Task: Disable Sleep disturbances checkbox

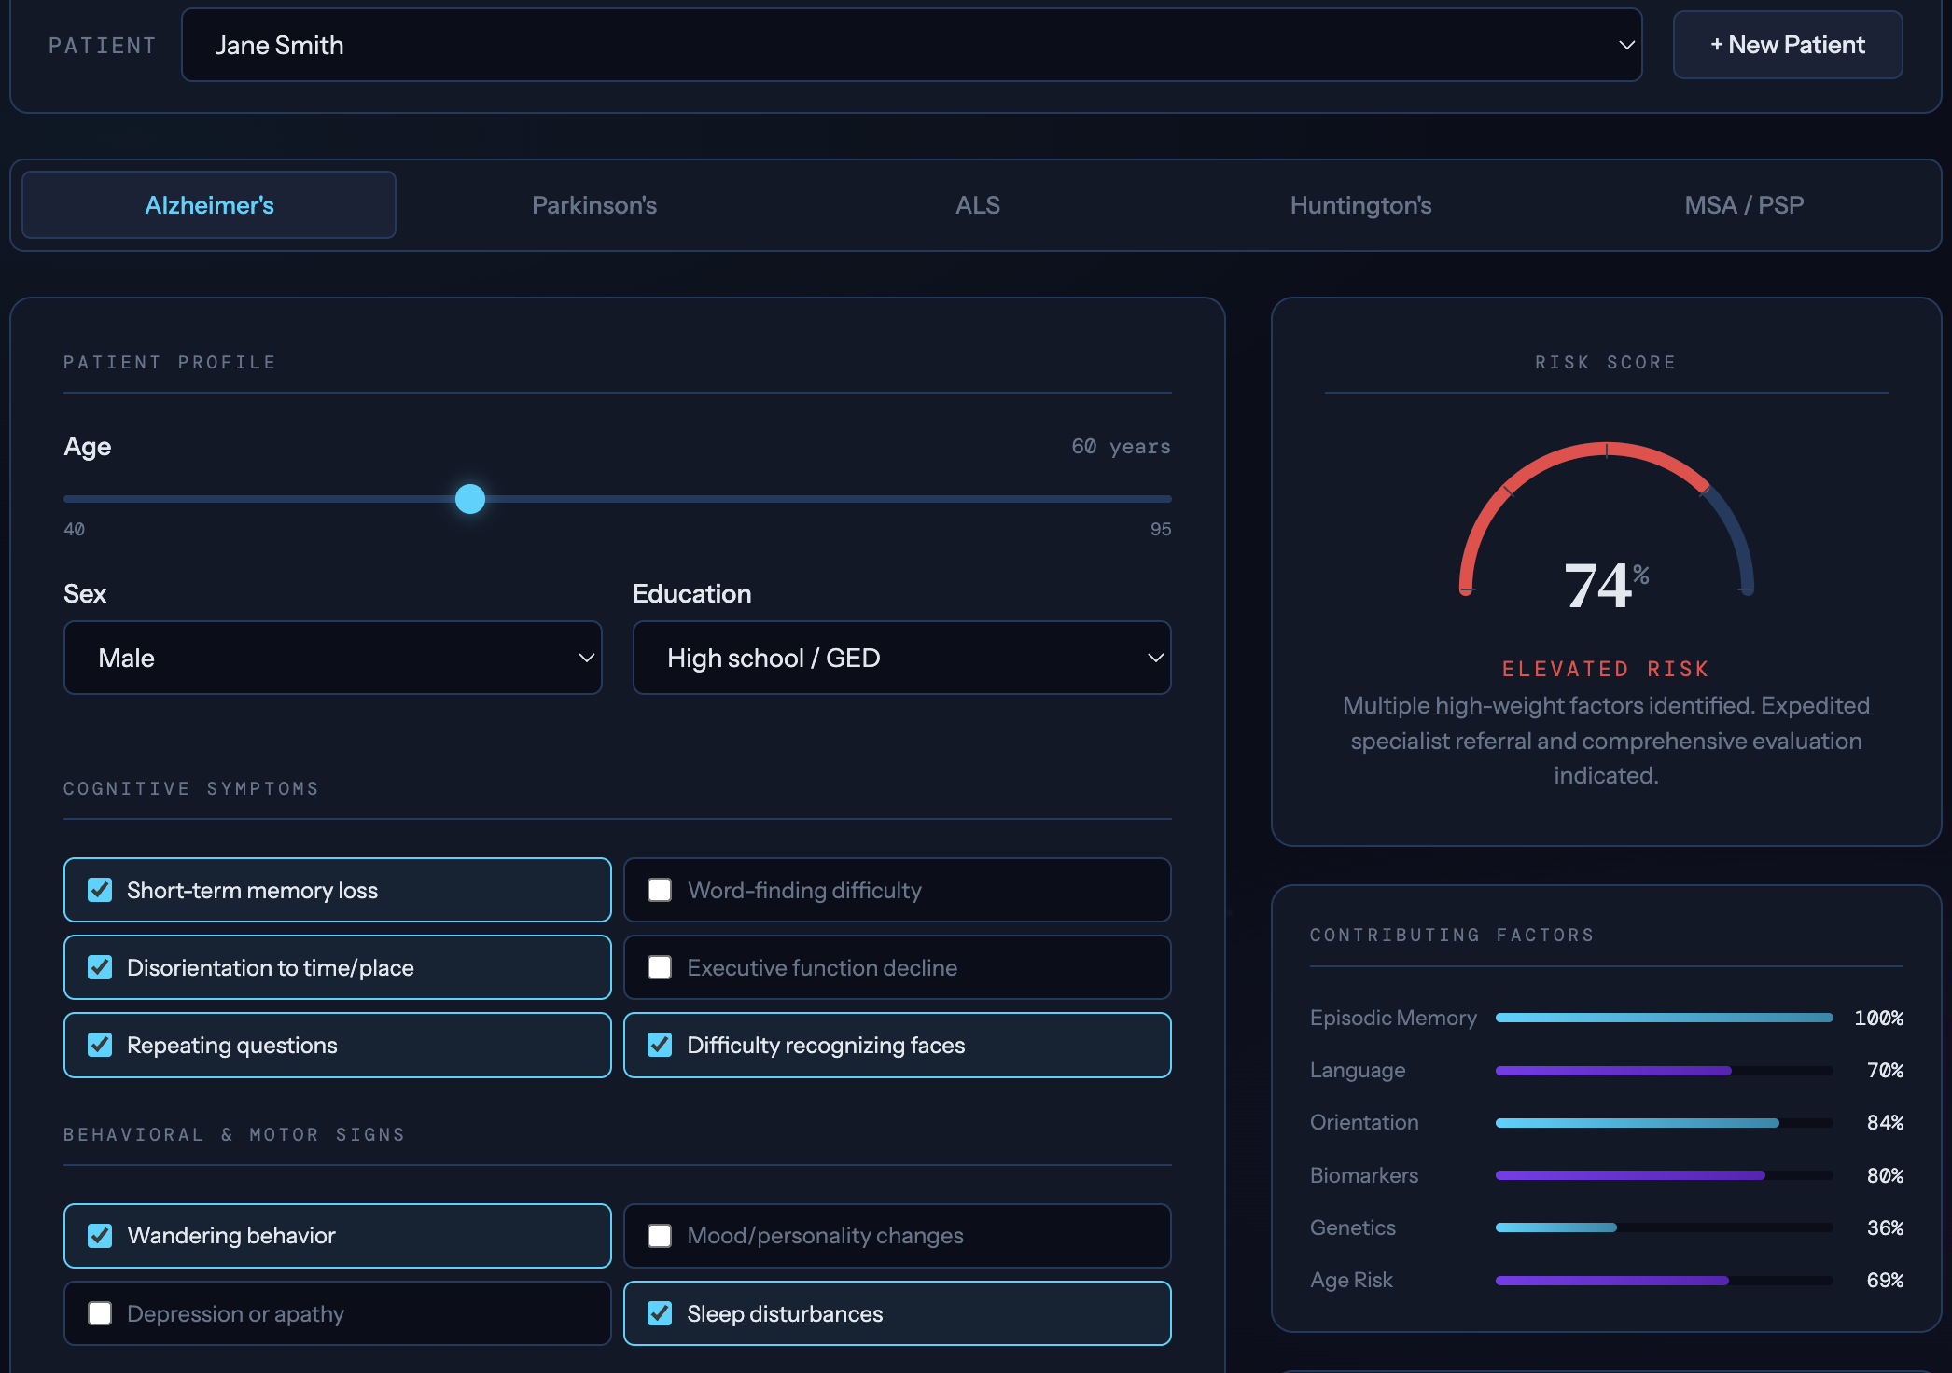Action: tap(660, 1313)
